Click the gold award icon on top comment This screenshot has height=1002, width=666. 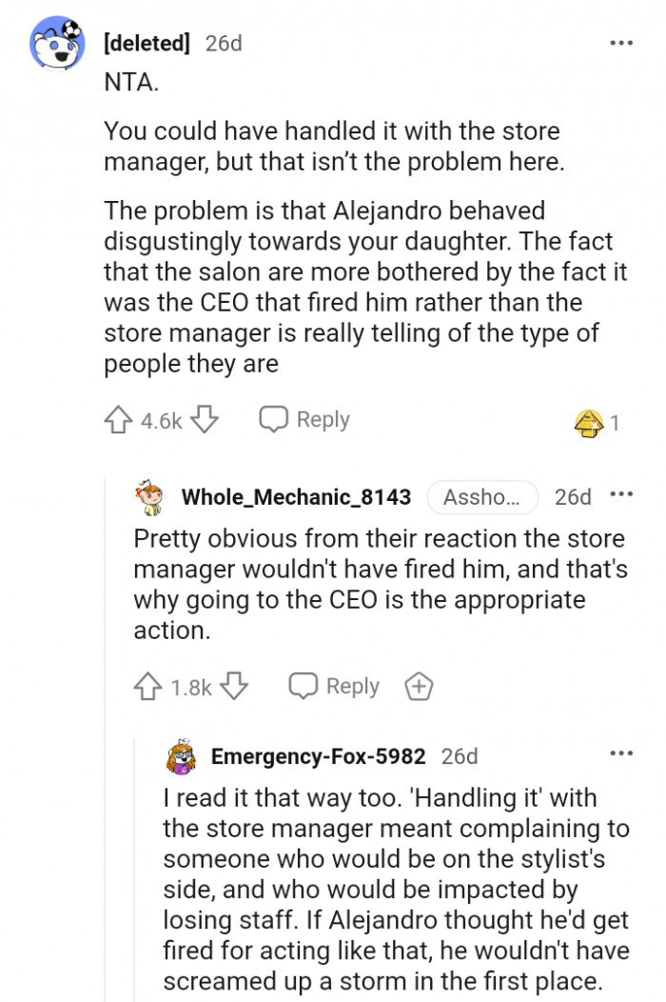(x=589, y=423)
